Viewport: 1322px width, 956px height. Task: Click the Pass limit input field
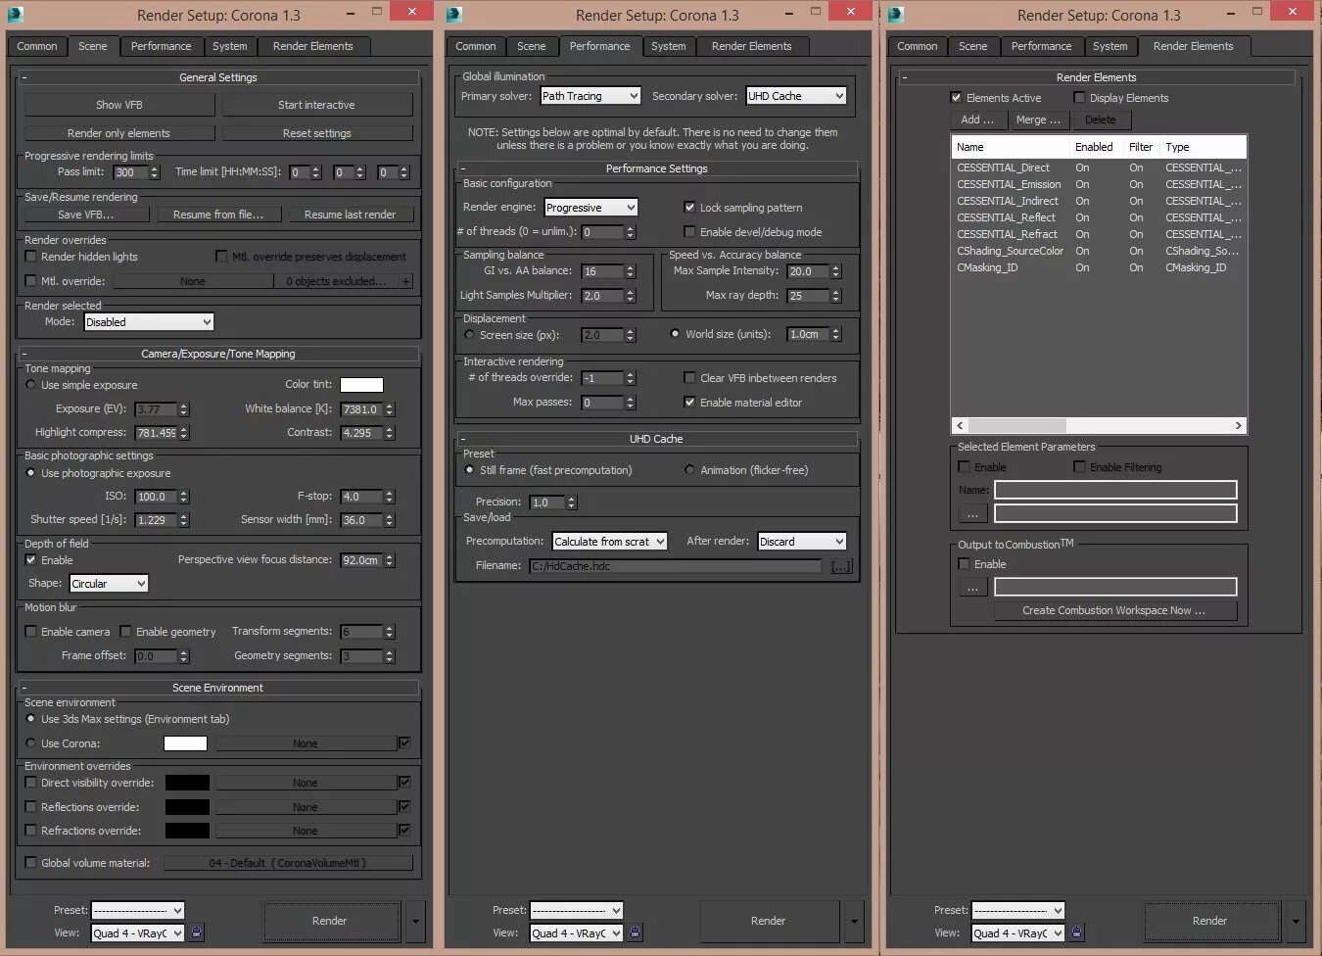tap(130, 172)
